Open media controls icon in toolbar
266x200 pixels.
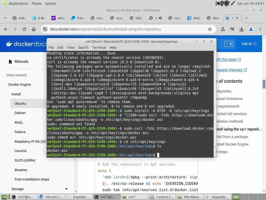(232, 29)
